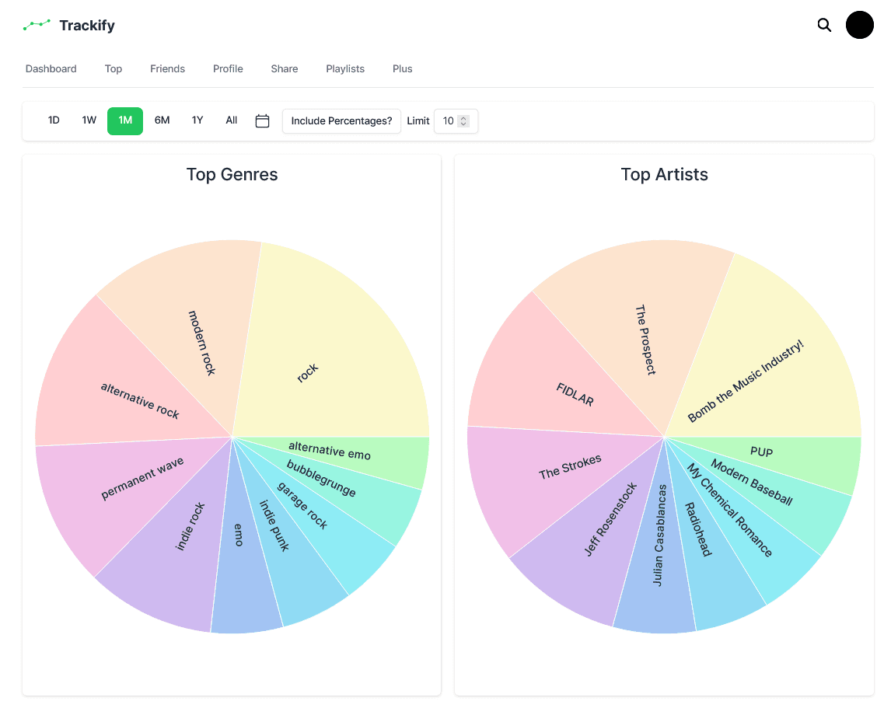Open the Friends tab
This screenshot has width=891, height=701.
tap(167, 68)
